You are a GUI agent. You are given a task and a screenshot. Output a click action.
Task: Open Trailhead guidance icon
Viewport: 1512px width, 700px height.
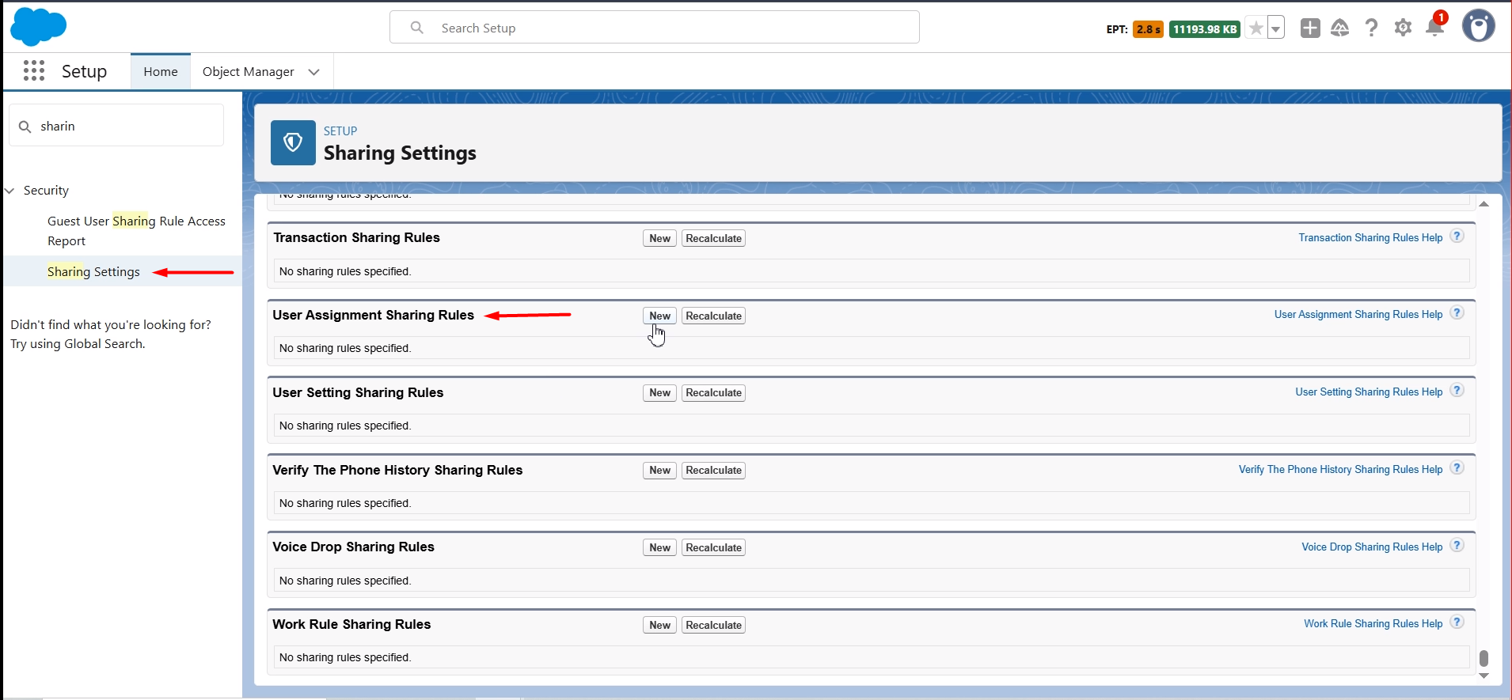click(1339, 28)
